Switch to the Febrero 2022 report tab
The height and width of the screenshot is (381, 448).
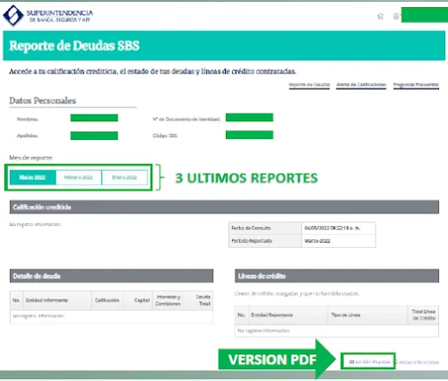click(x=79, y=177)
